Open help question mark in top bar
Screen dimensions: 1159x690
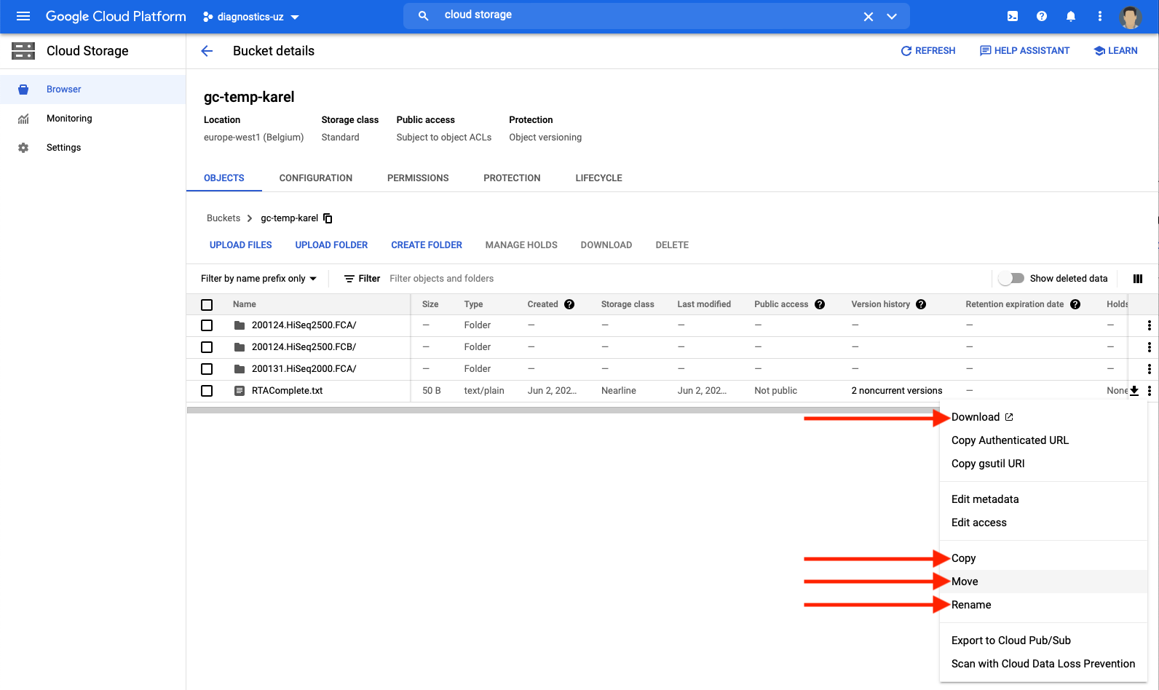click(x=1042, y=16)
